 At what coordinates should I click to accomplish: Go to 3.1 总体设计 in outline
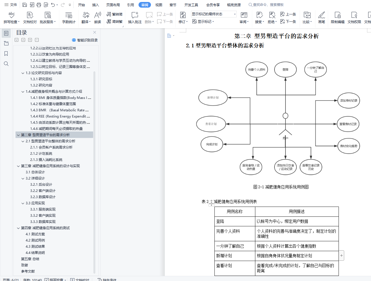[35, 172]
